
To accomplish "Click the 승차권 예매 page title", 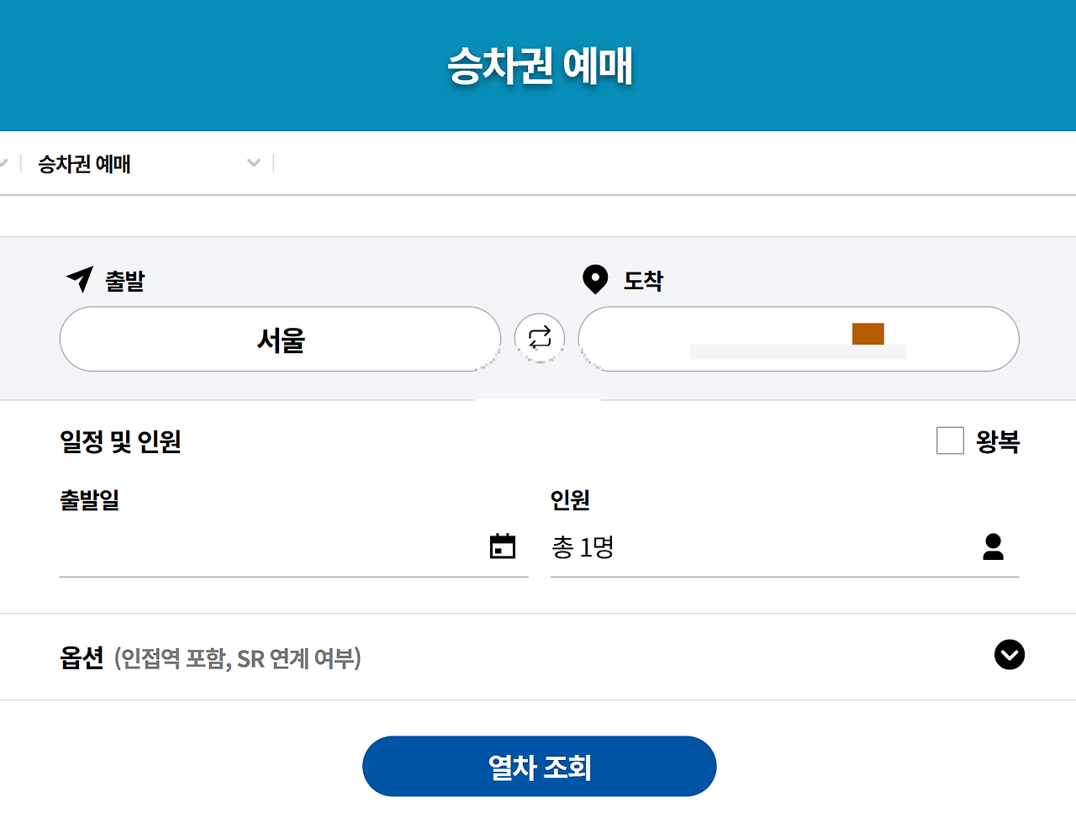I will click(540, 65).
